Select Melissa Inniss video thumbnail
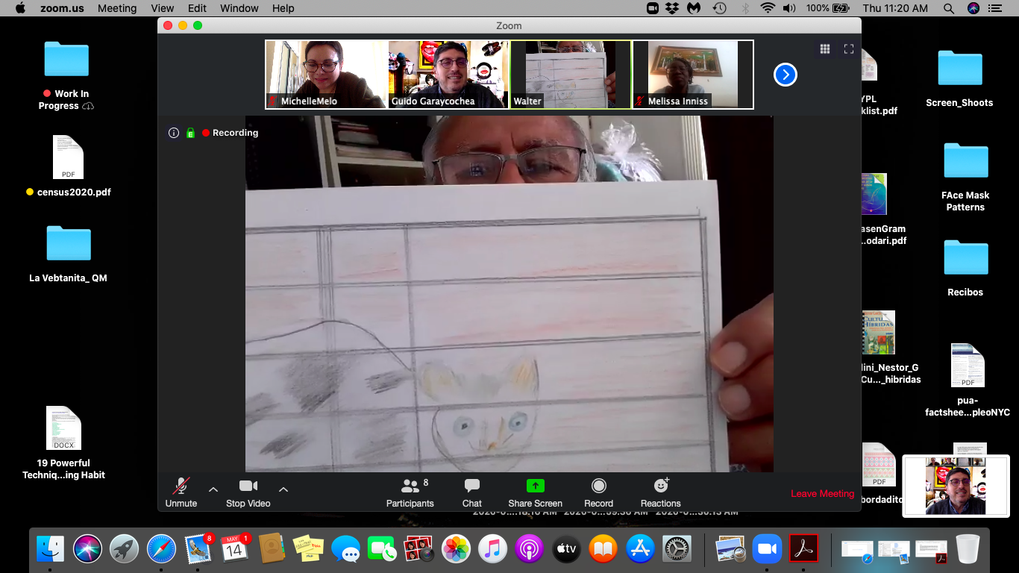1019x573 pixels. pos(693,75)
